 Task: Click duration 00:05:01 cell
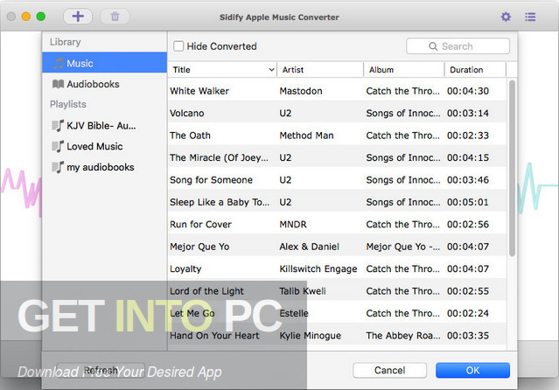(468, 202)
